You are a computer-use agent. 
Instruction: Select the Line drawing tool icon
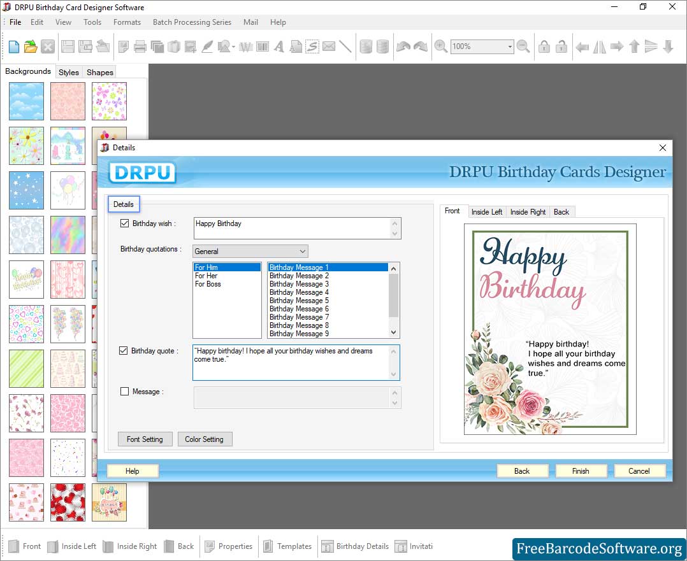(x=345, y=46)
